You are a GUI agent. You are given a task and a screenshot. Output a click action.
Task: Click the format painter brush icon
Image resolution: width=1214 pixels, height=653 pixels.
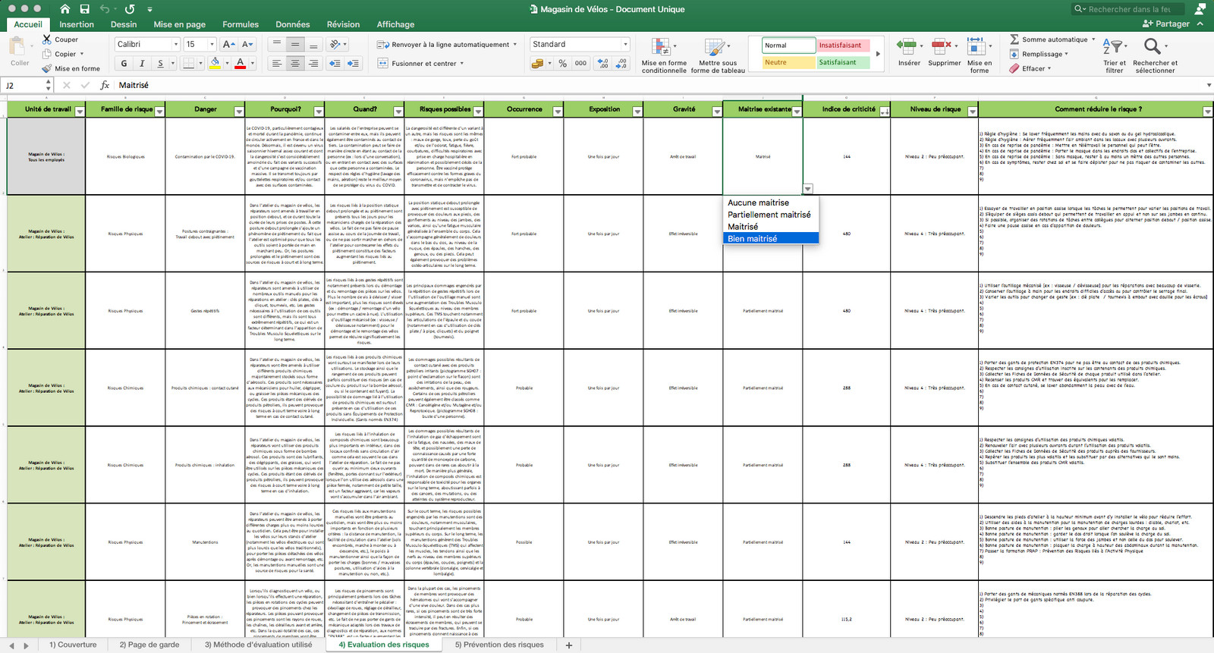pos(47,68)
